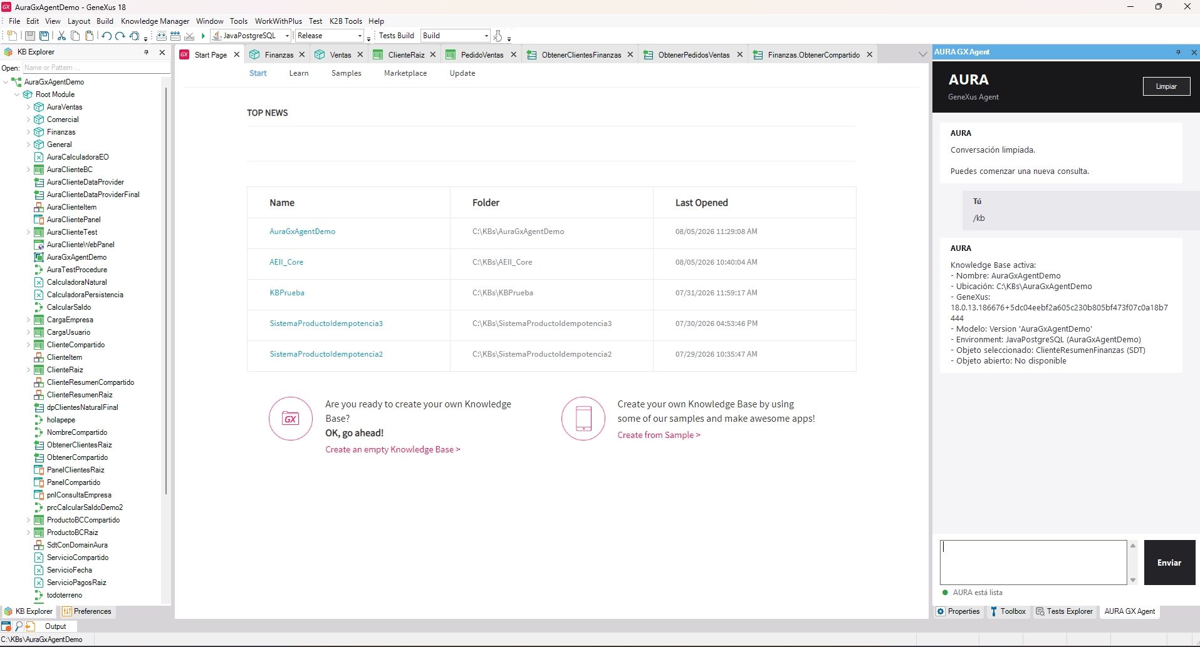Click the KB Explorer Open pattern field

coord(95,68)
